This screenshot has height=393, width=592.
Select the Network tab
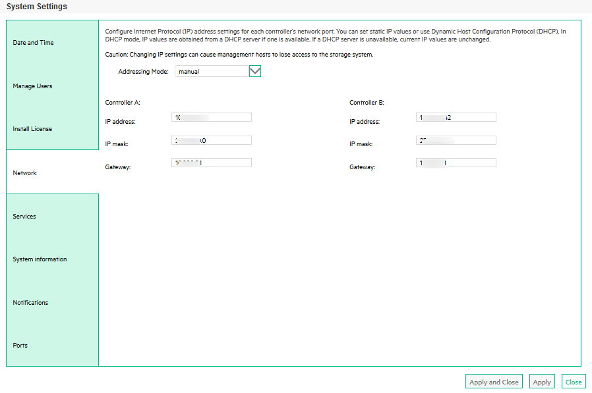pos(25,172)
